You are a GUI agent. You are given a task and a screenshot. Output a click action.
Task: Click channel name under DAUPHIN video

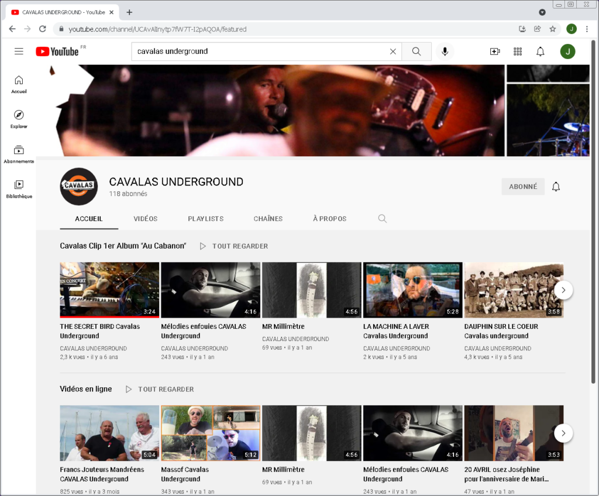coord(497,349)
